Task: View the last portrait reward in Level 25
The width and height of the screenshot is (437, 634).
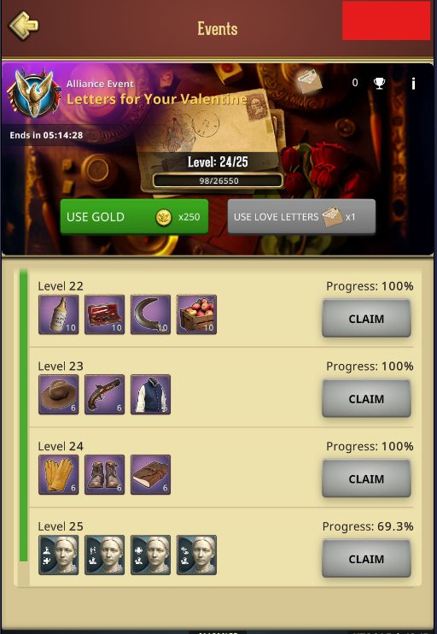Action: tap(196, 555)
